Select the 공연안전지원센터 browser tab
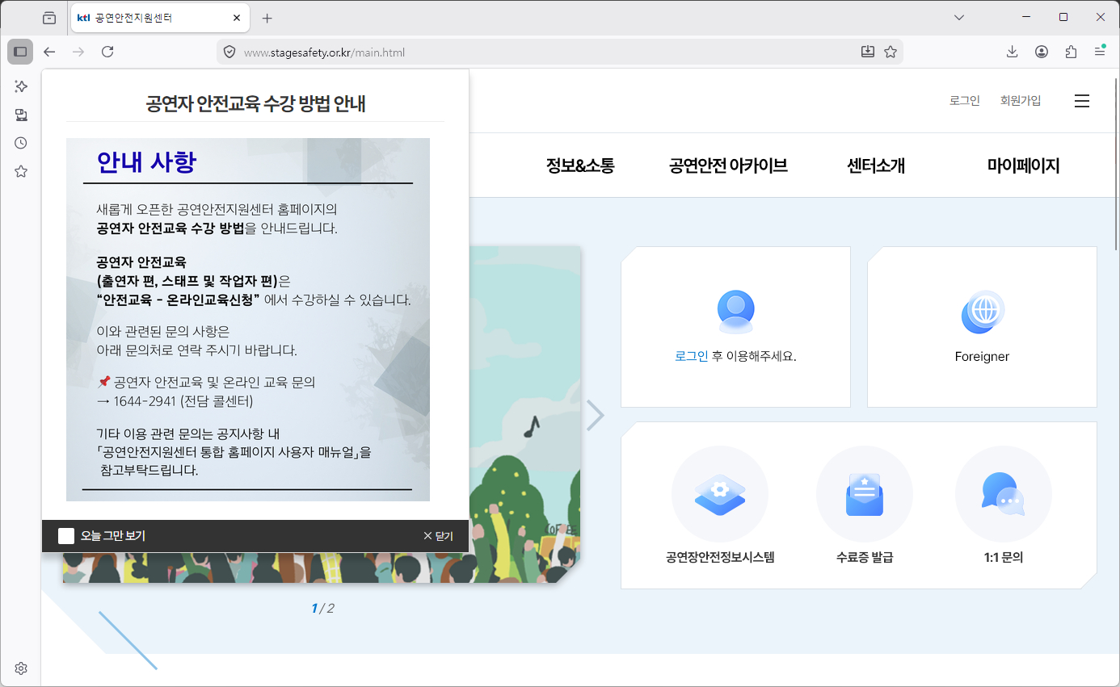Image resolution: width=1120 pixels, height=687 pixels. (x=159, y=18)
